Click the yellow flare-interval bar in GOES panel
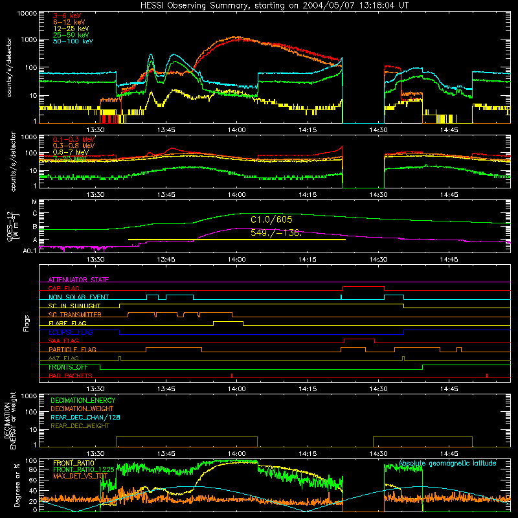 pos(237,239)
